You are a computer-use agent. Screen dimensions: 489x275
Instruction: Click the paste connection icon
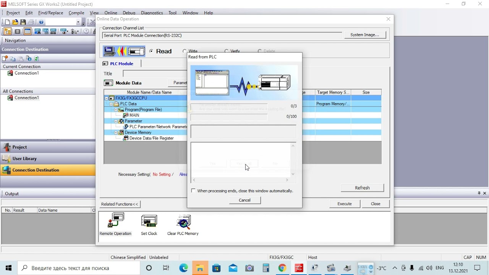click(21, 58)
